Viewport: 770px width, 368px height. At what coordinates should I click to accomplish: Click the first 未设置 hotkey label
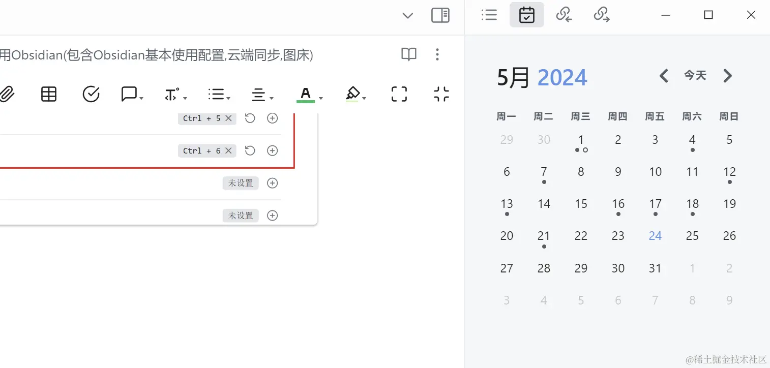241,183
